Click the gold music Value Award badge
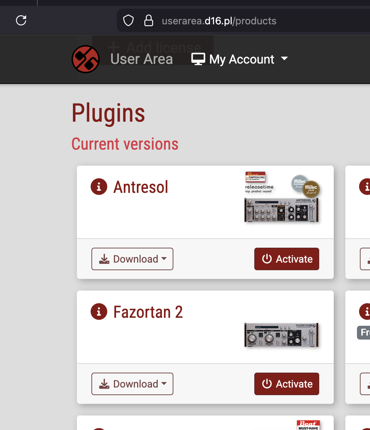Screen dimensions: 370x430 (x=311, y=189)
